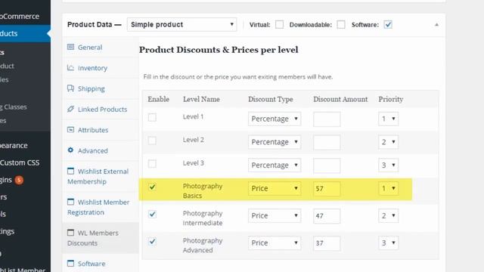Image resolution: width=484 pixels, height=272 pixels.
Task: Open Photography Intermediate discount type dropdown
Action: point(275,215)
